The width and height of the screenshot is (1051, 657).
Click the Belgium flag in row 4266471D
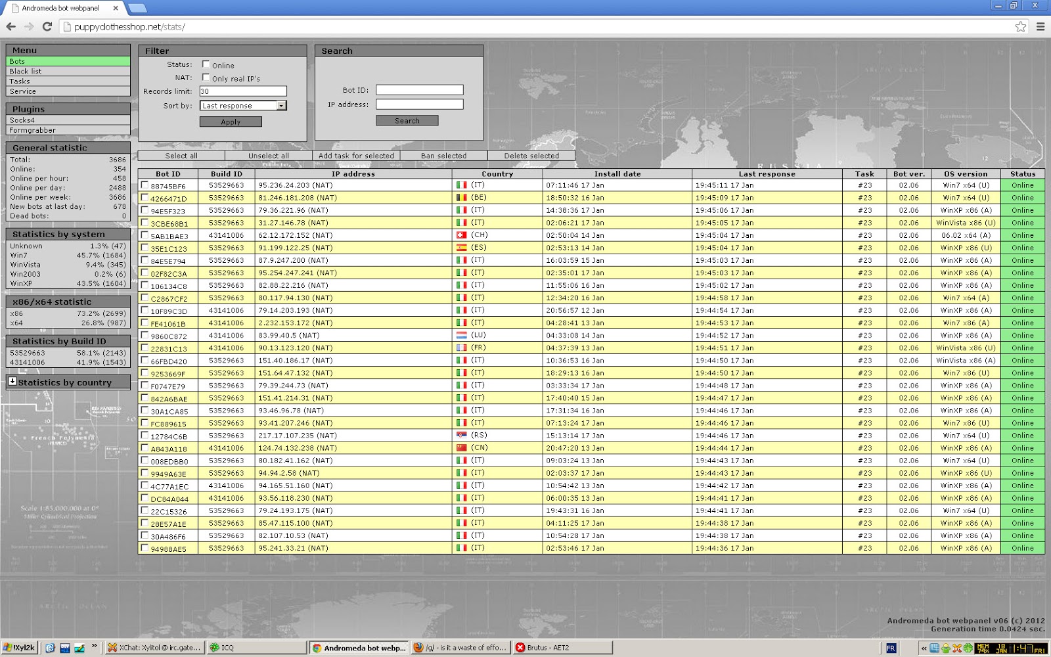click(x=462, y=198)
